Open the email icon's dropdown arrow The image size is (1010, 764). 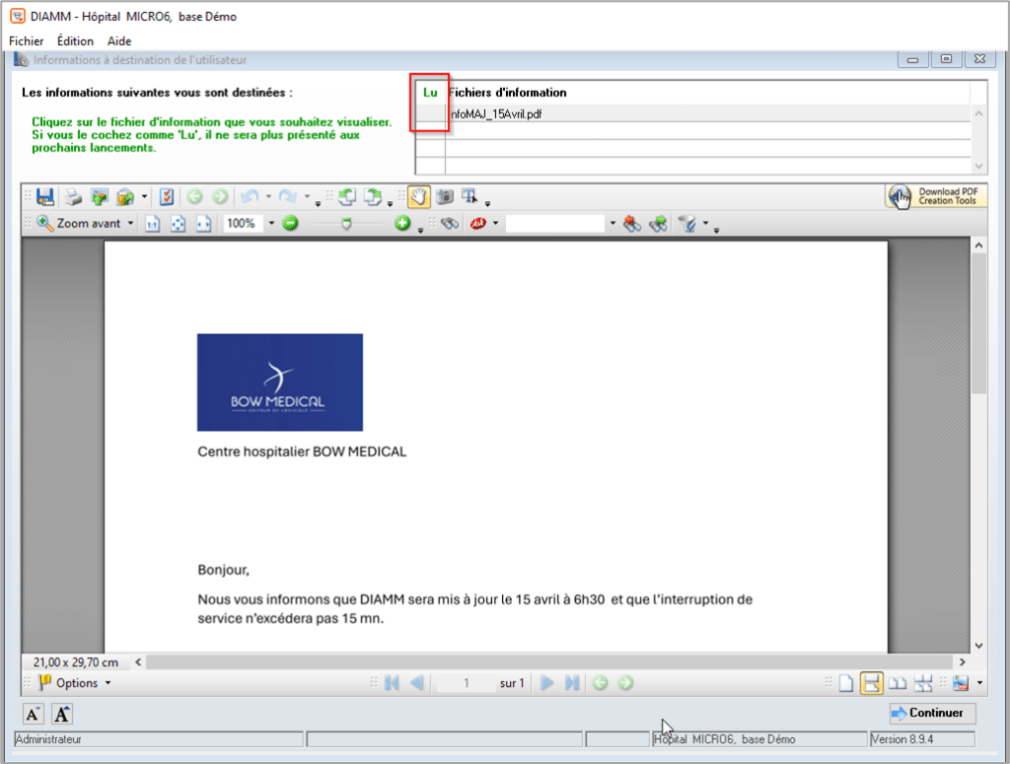(144, 197)
